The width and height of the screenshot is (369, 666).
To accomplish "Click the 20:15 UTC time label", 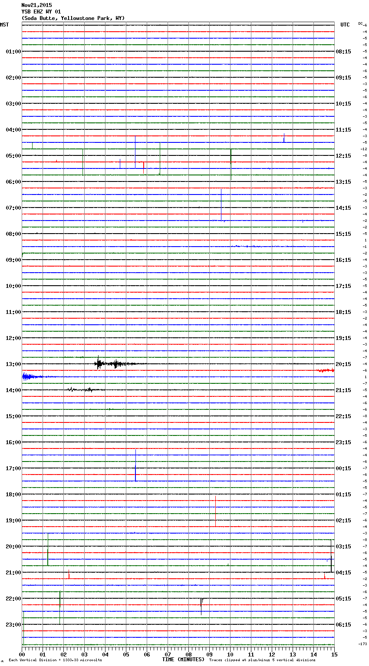I will [x=343, y=364].
